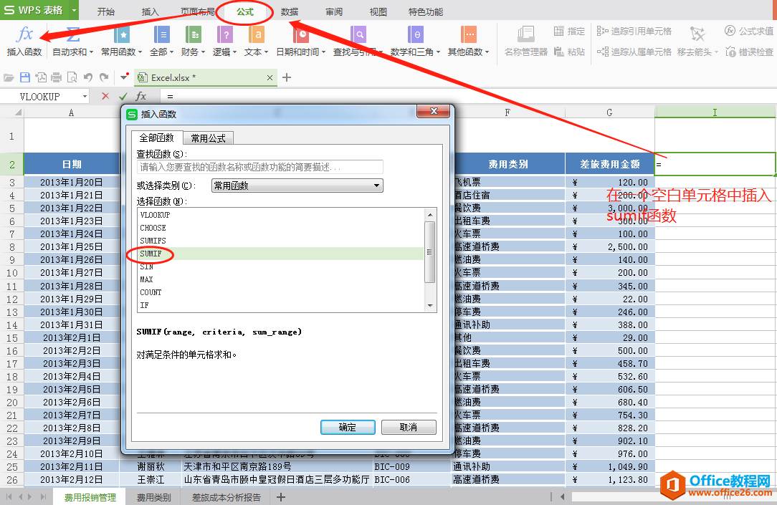Image resolution: width=777 pixels, height=505 pixels.
Task: Select VLOOKUP in the function list
Action: (x=156, y=215)
